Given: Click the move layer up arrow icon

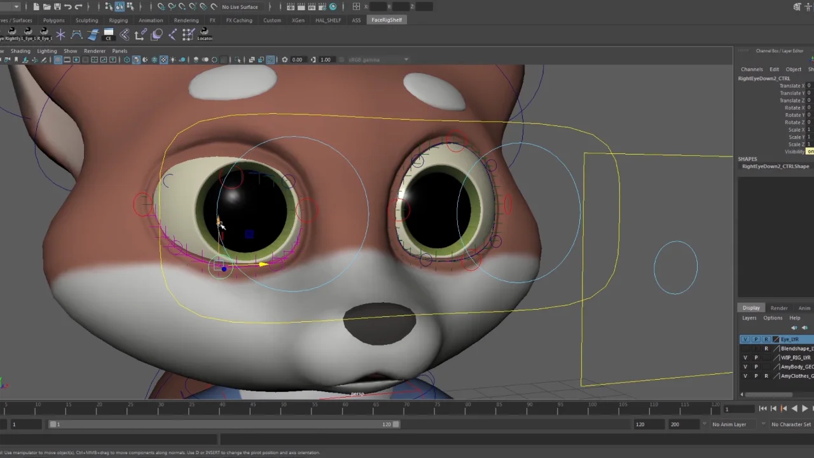Looking at the screenshot, I should pos(794,328).
